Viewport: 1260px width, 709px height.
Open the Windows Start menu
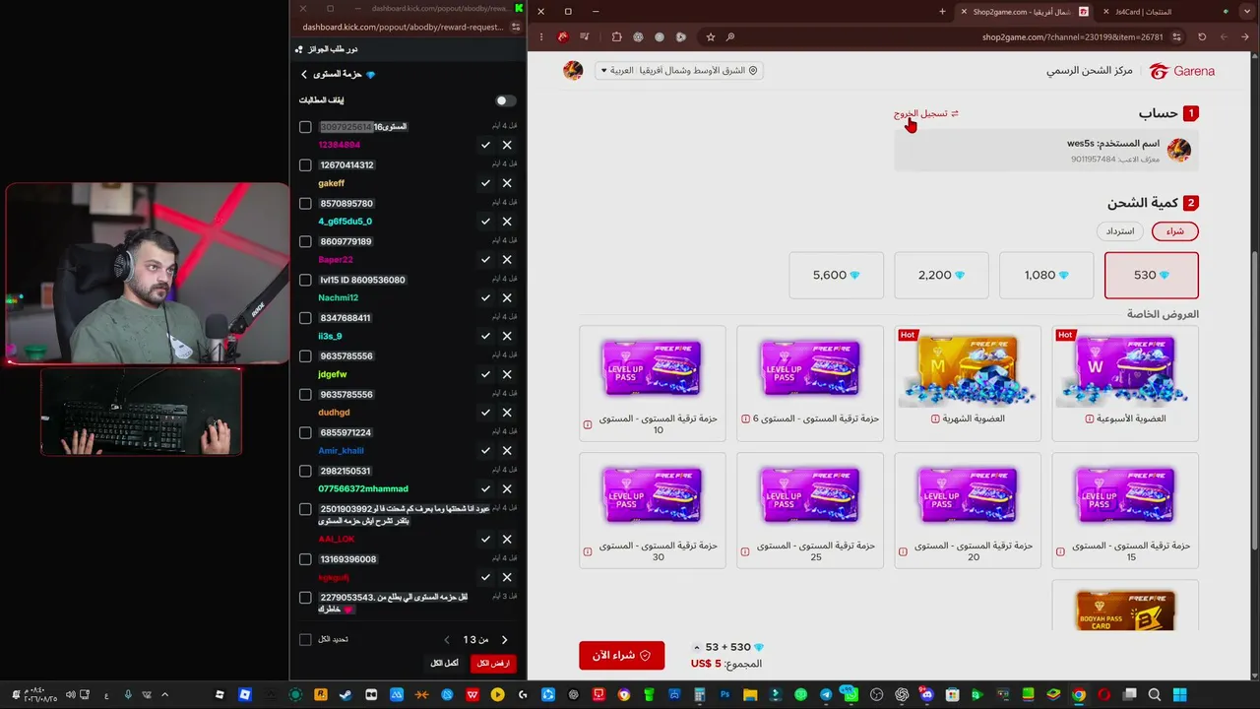1180,695
